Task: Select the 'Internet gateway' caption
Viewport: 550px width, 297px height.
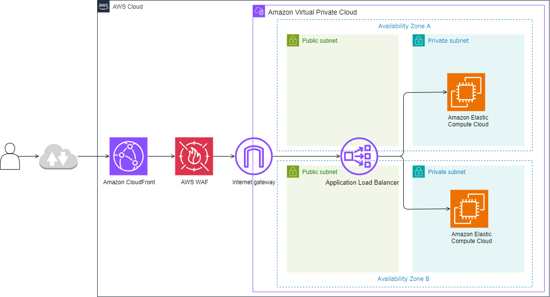Action: (254, 182)
